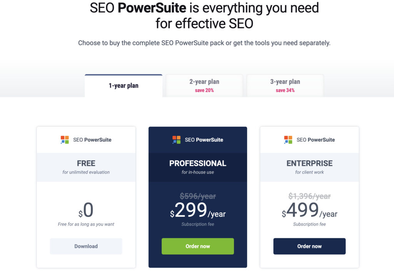
Task: Switch to the 3-year plan tab
Action: (285, 85)
